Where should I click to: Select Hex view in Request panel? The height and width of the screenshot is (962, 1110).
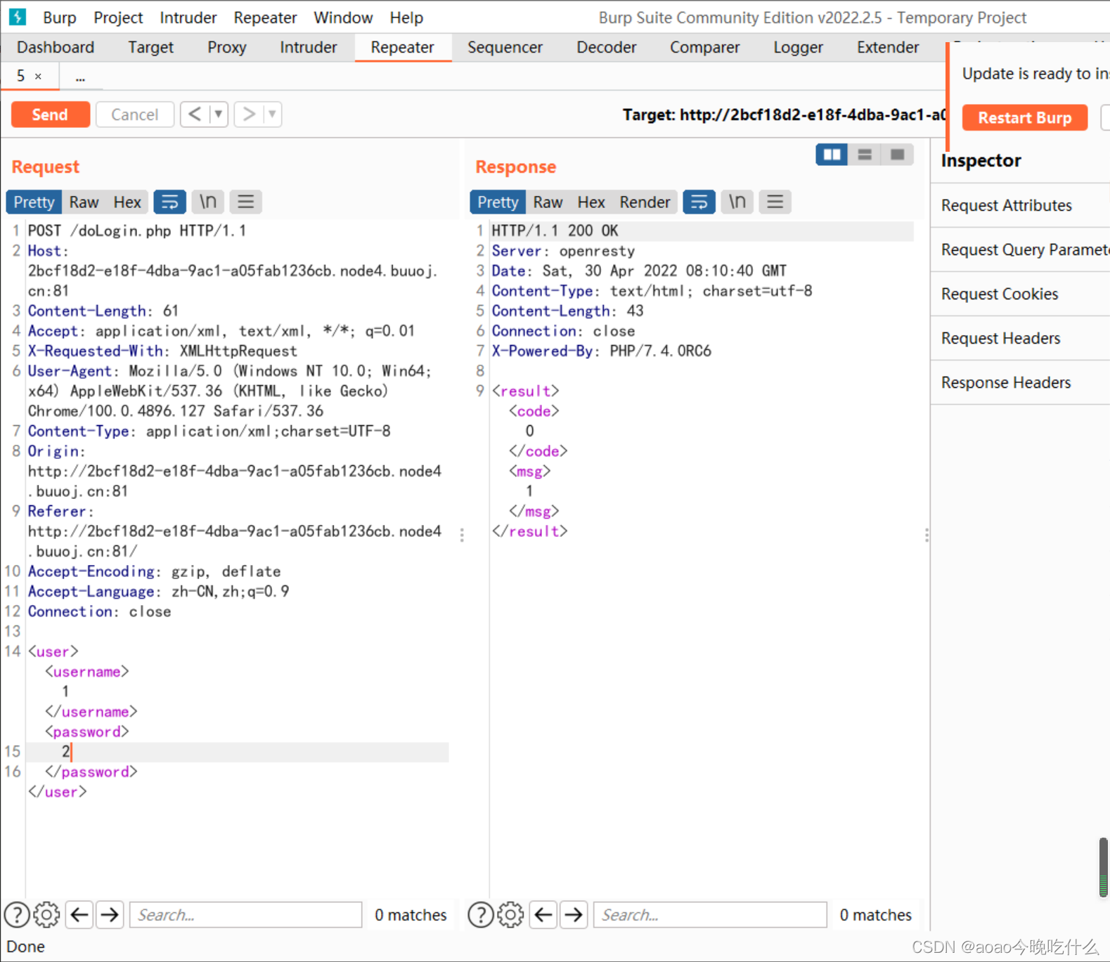click(127, 202)
